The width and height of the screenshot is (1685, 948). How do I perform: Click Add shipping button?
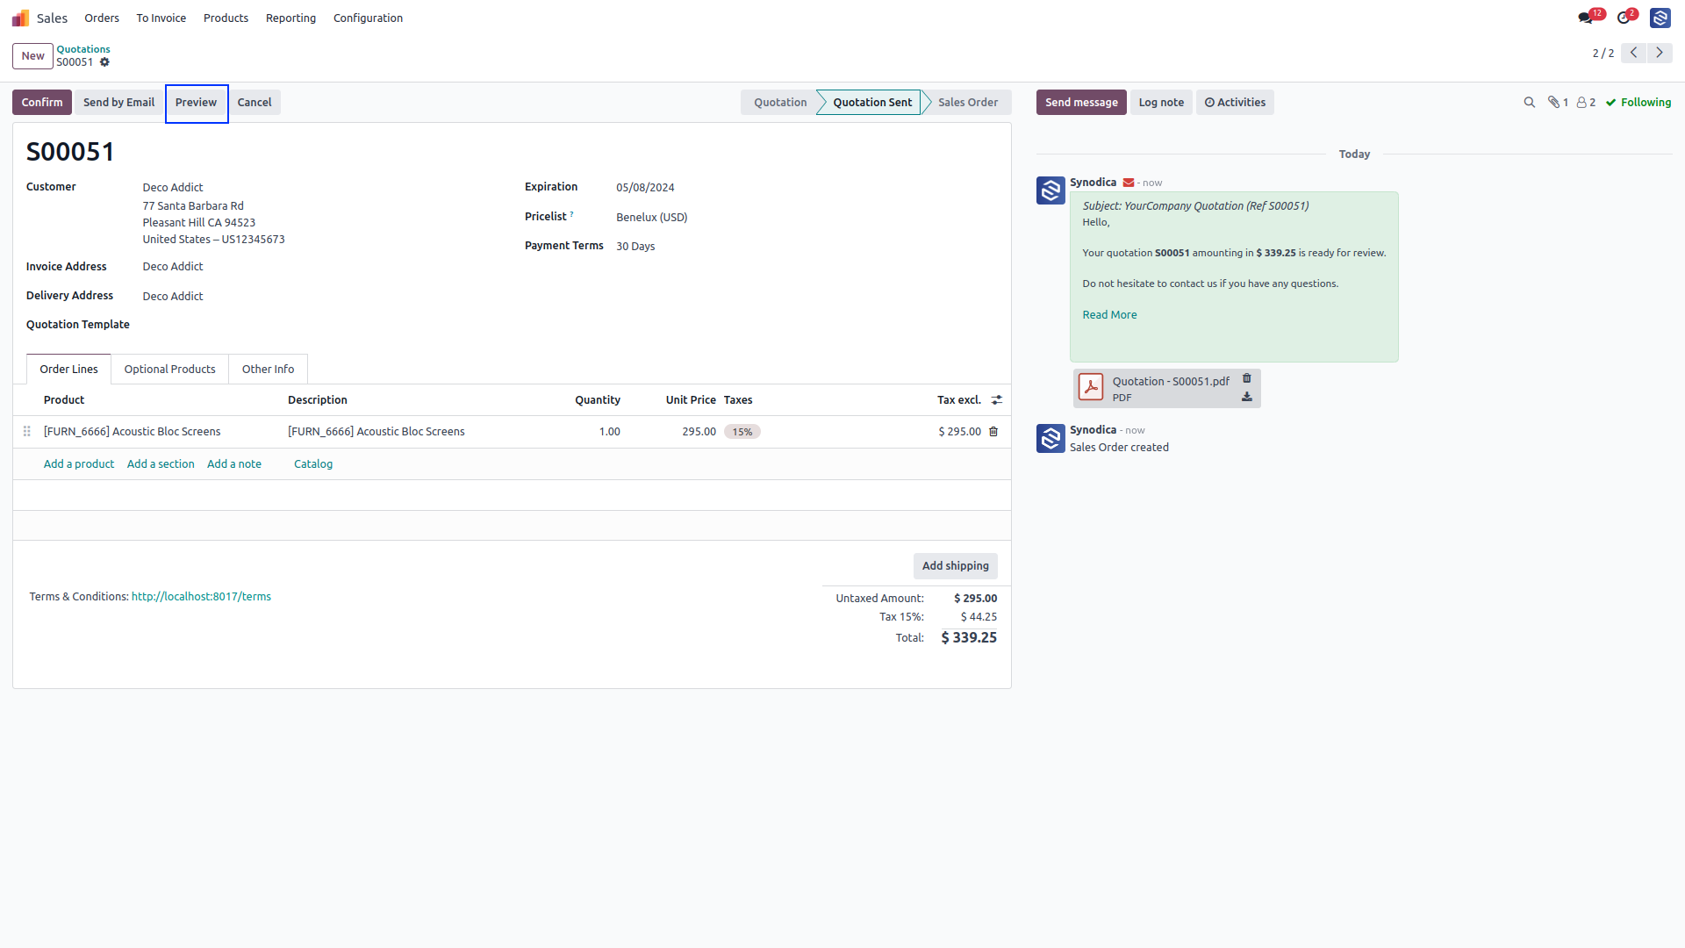click(x=955, y=566)
